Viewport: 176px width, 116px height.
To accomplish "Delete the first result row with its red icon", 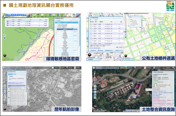I will click(x=8, y=21).
